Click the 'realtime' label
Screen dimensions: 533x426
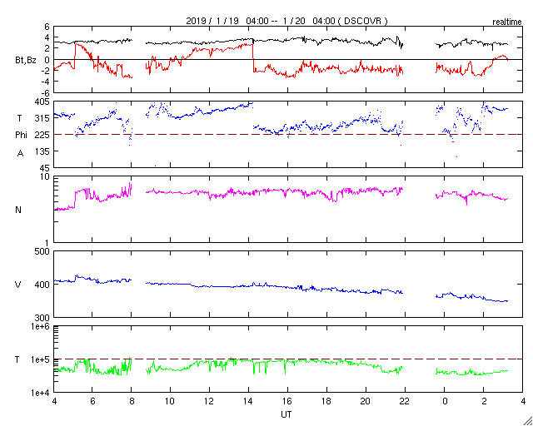click(x=507, y=22)
